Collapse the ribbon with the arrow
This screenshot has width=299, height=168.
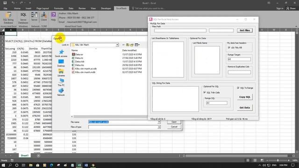tap(296, 26)
